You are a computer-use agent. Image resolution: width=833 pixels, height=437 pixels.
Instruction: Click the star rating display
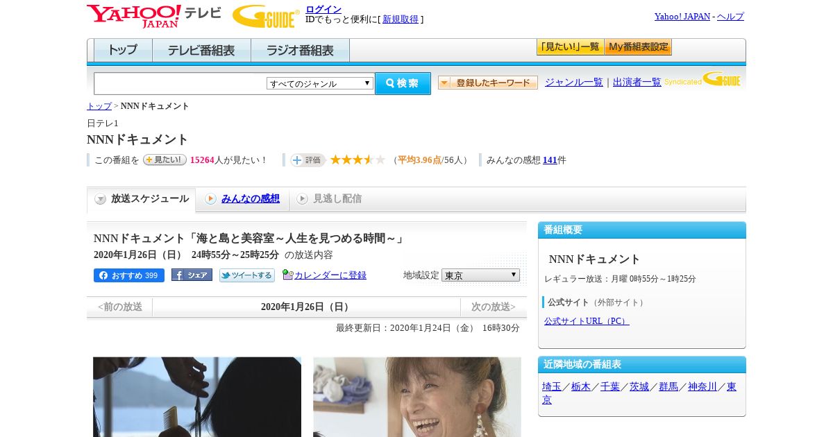pyautogui.click(x=357, y=160)
